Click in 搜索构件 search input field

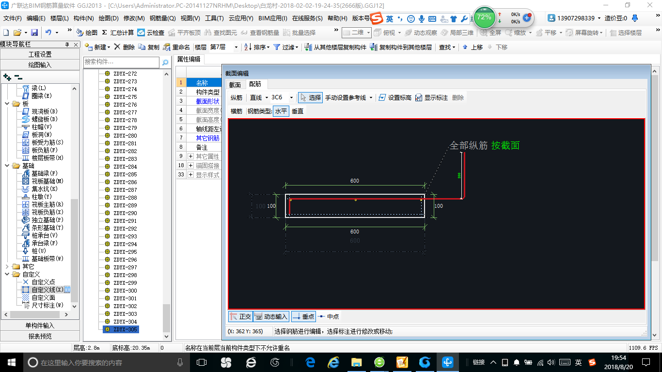pos(121,62)
